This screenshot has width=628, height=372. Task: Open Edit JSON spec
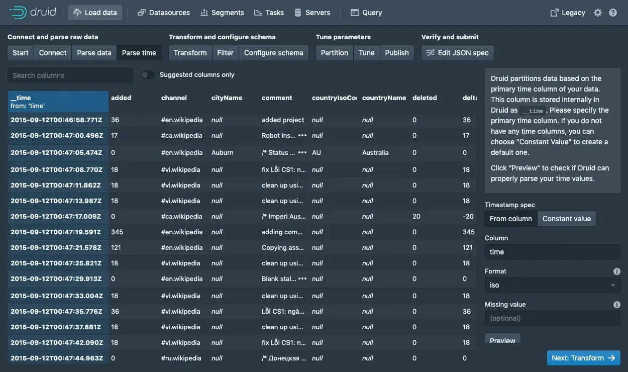coord(458,53)
